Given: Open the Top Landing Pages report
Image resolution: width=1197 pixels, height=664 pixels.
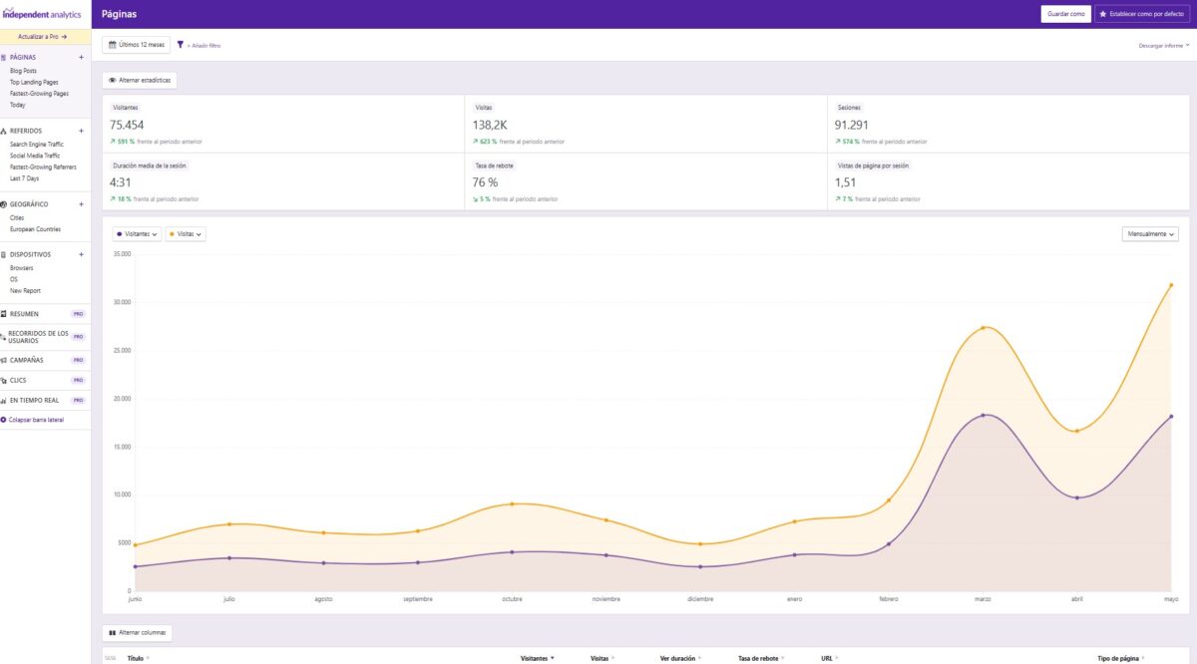Looking at the screenshot, I should (34, 82).
